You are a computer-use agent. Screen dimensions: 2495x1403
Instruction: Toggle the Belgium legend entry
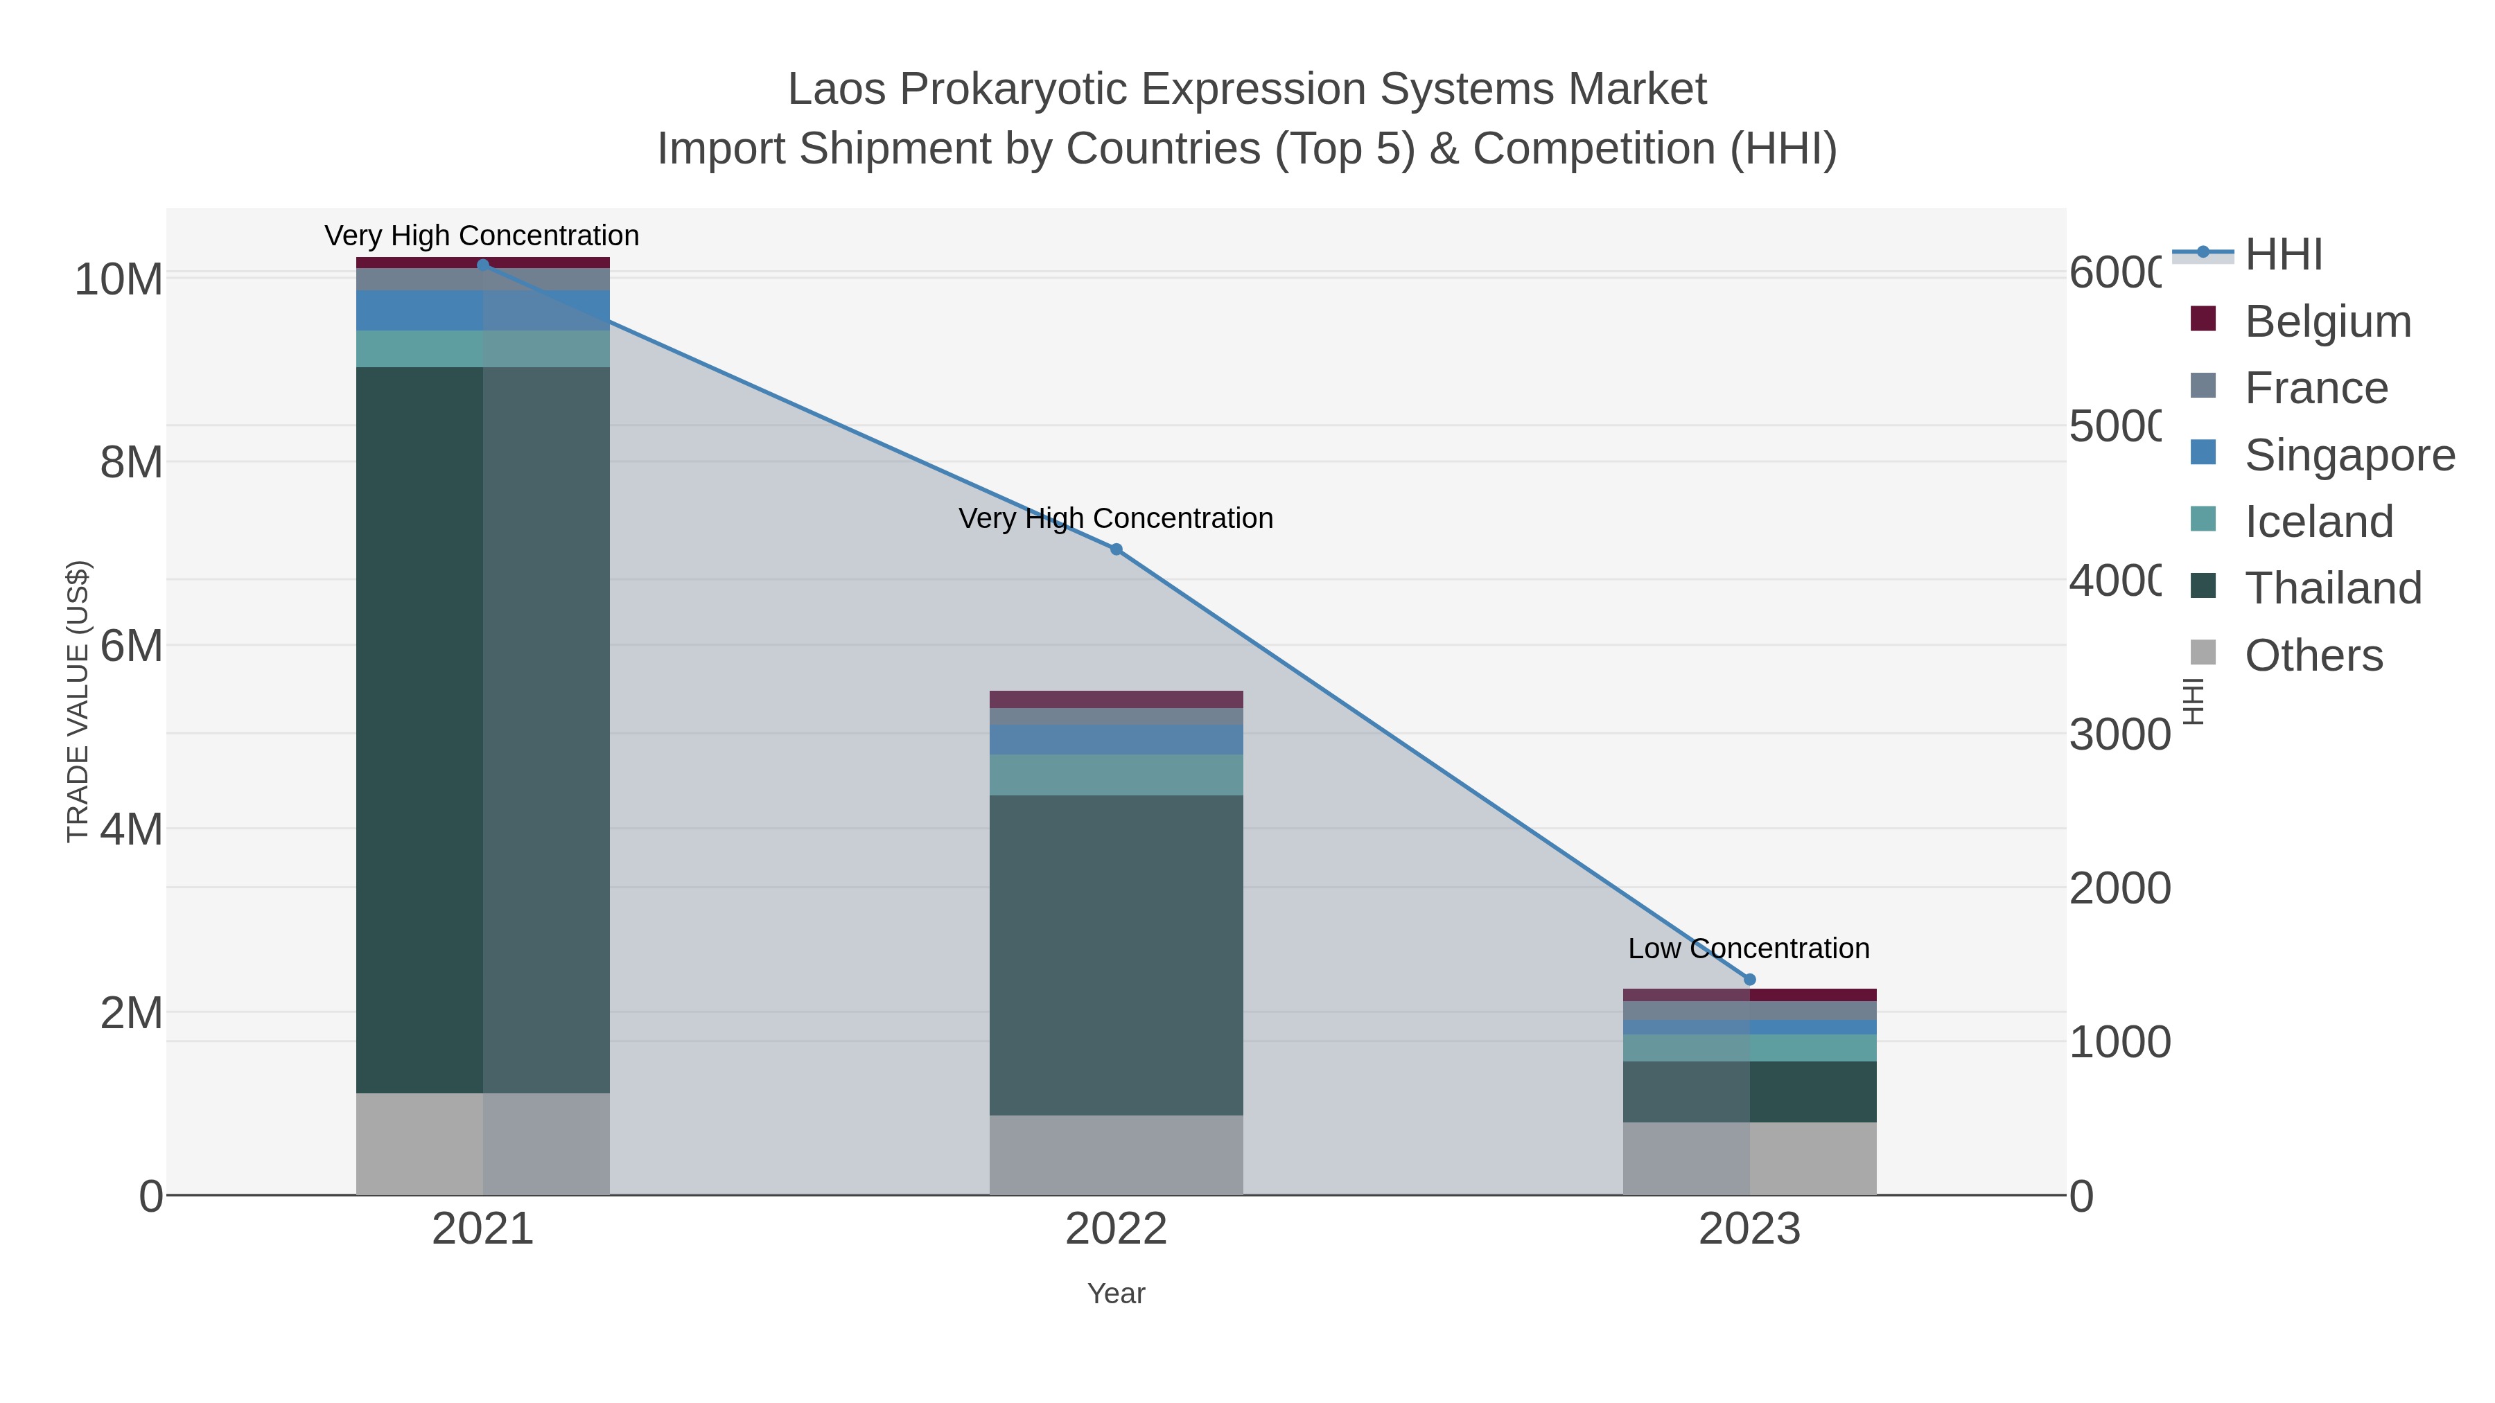(x=2301, y=321)
